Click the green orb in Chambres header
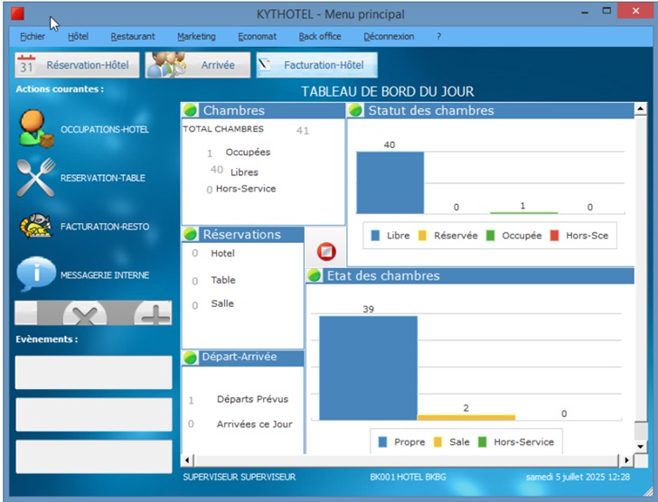Viewport: 658px width, 502px height. tap(191, 110)
